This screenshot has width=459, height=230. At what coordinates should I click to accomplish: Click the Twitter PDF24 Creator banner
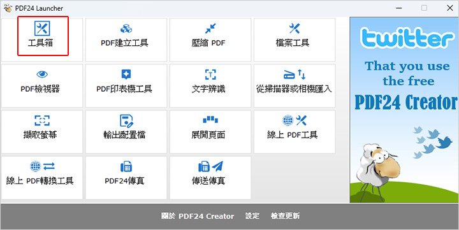pos(404,110)
